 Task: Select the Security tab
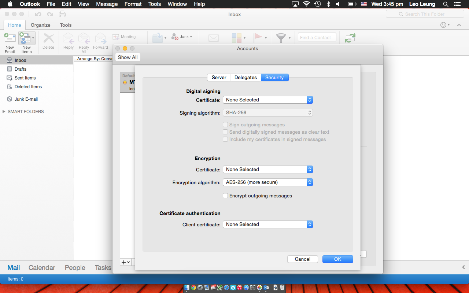tap(274, 77)
